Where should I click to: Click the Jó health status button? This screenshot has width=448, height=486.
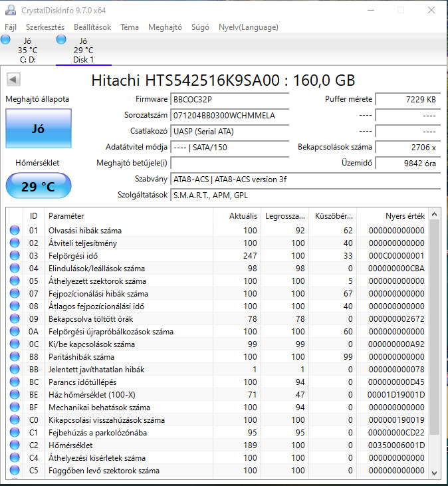[39, 128]
